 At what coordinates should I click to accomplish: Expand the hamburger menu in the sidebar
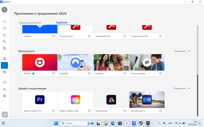click(x=4, y=22)
